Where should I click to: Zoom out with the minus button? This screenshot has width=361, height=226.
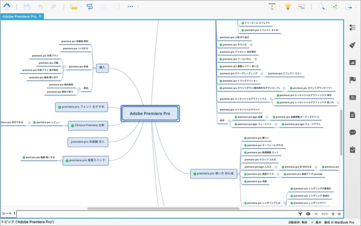tap(316, 214)
